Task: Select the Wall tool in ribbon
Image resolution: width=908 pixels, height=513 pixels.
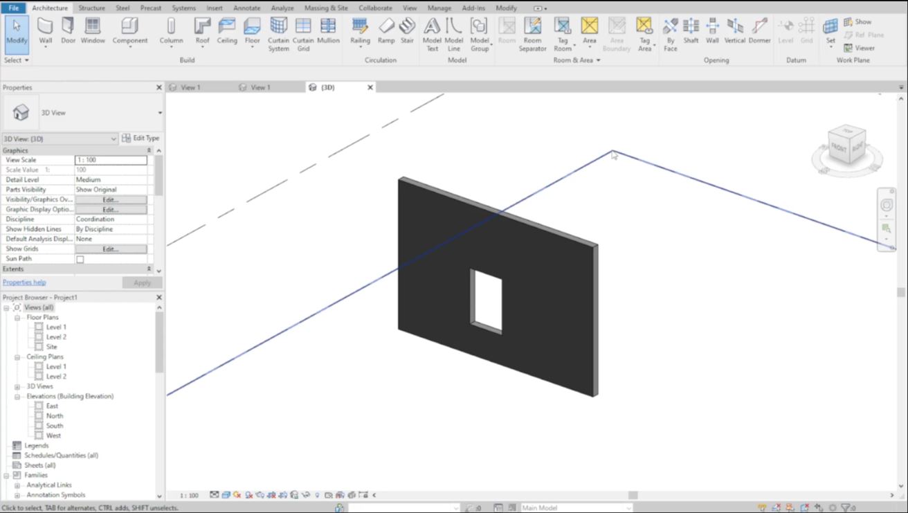Action: [46, 31]
